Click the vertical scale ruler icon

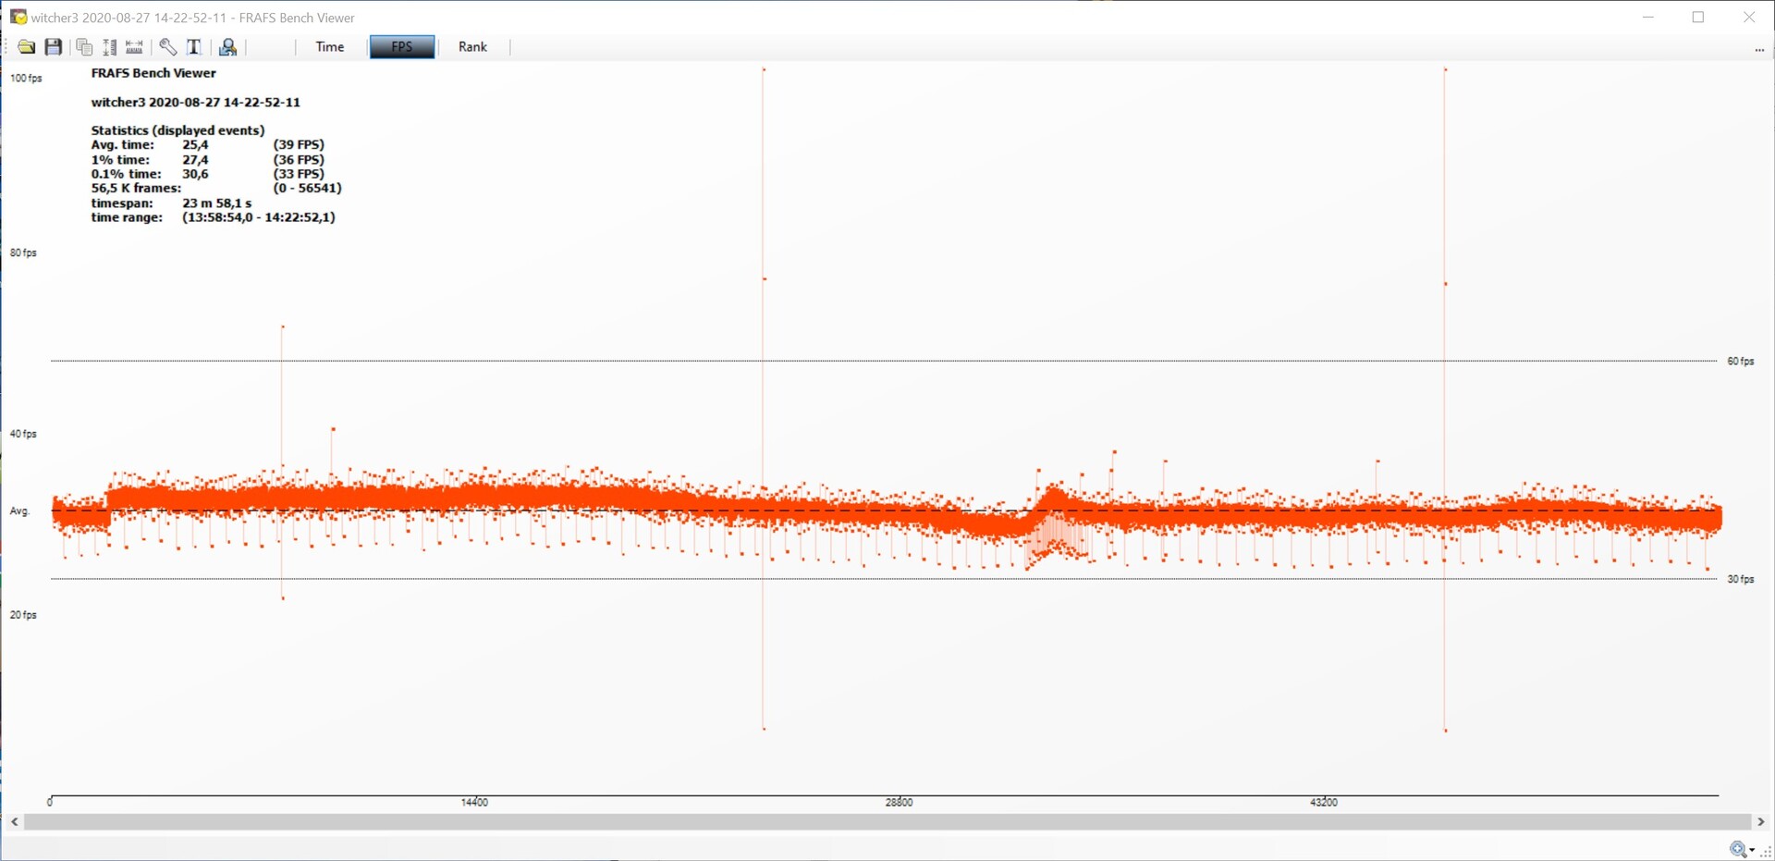[x=109, y=47]
